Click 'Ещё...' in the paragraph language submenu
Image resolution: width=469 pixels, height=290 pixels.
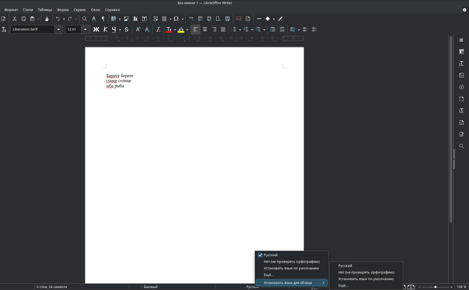click(x=343, y=286)
